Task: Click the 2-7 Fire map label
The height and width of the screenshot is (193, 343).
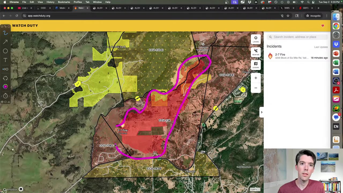Action: (122, 130)
